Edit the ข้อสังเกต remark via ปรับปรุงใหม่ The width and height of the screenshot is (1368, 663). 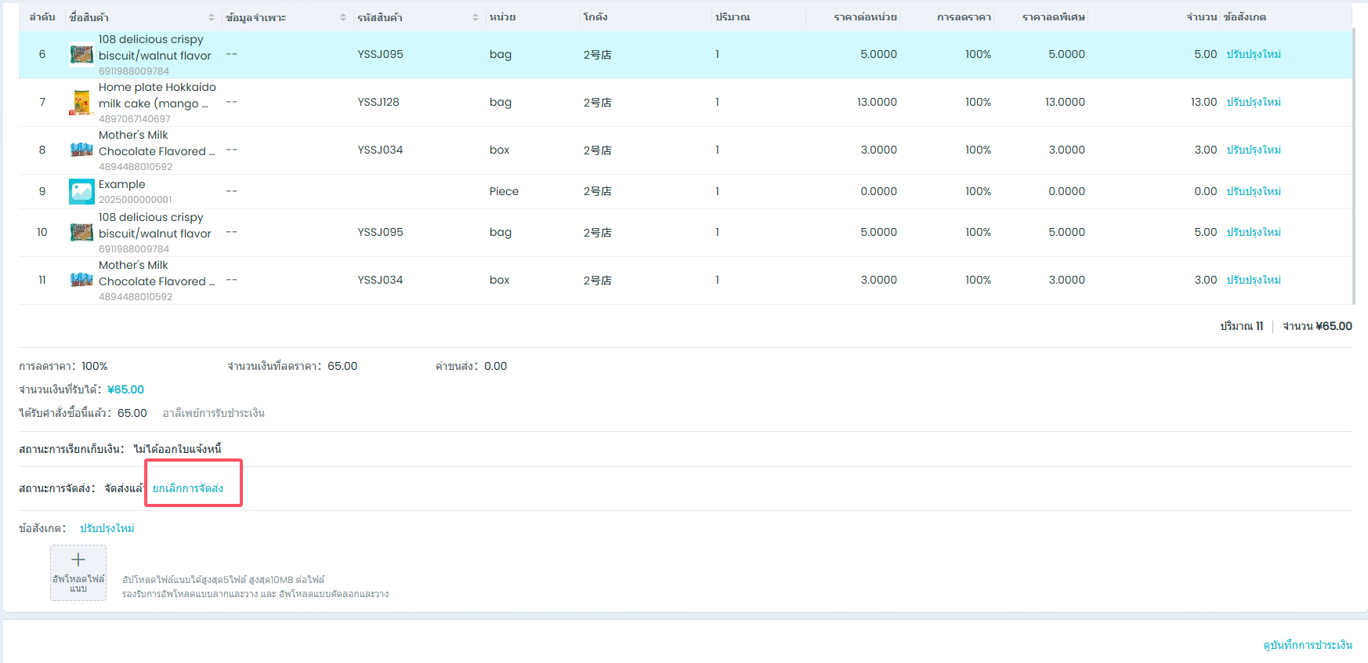click(107, 529)
